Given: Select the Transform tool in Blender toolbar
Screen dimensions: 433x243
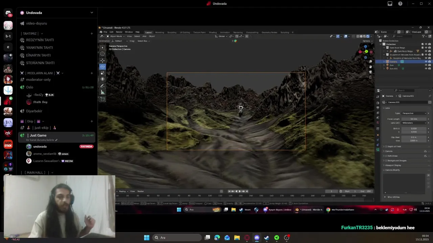Looking at the screenshot, I should tap(102, 79).
